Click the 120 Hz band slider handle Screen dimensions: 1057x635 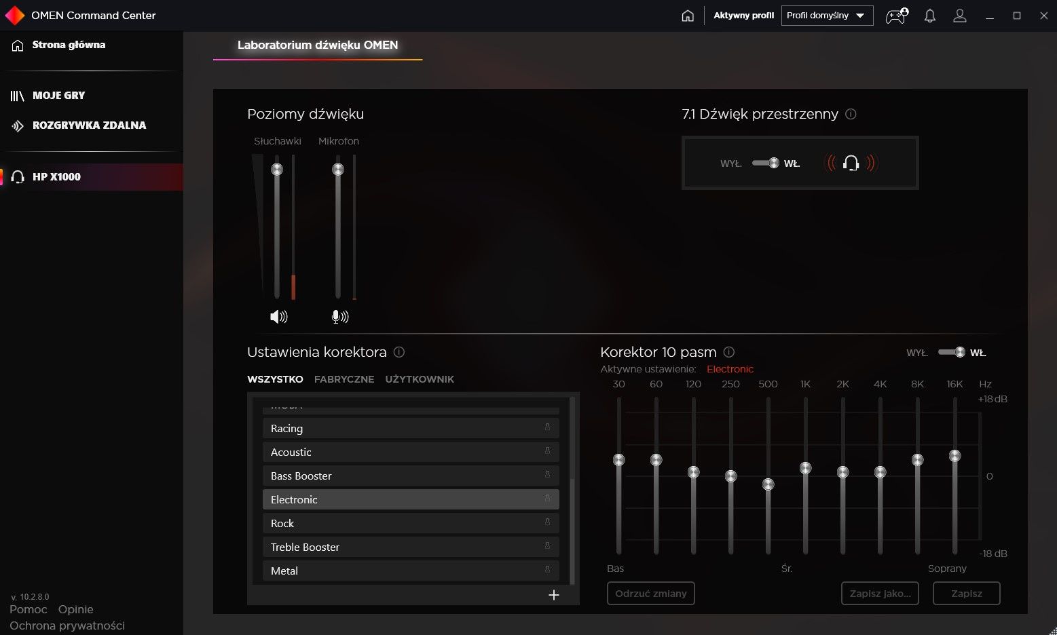click(694, 472)
